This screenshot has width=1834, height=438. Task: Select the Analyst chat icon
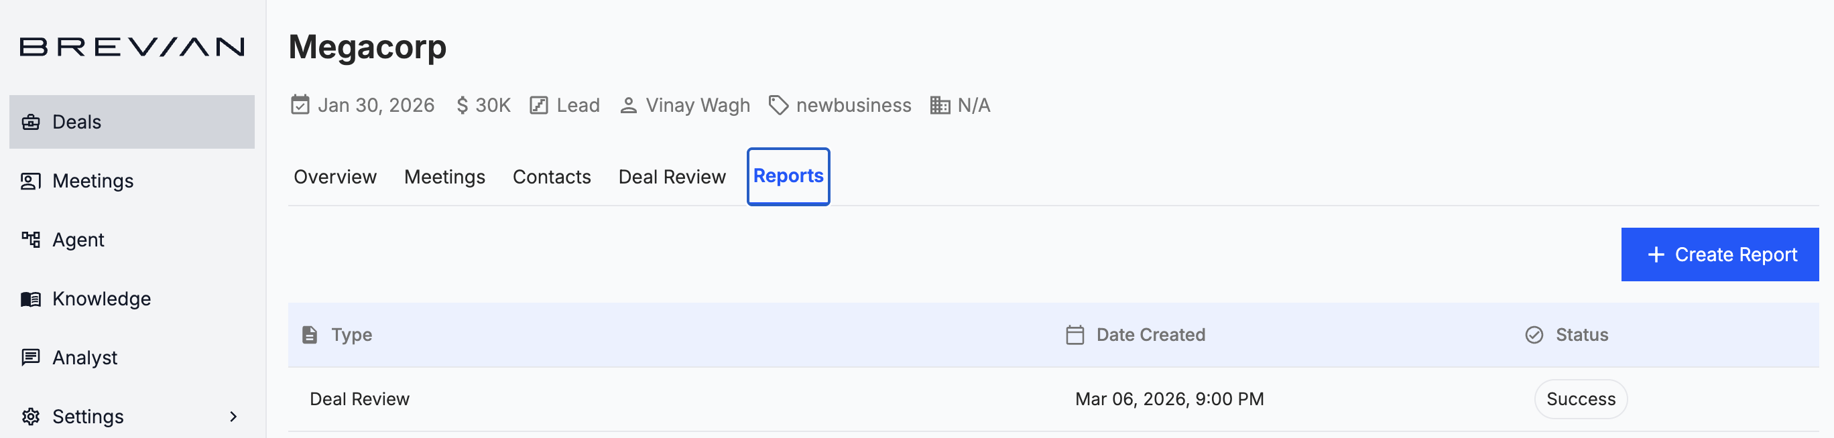click(30, 358)
